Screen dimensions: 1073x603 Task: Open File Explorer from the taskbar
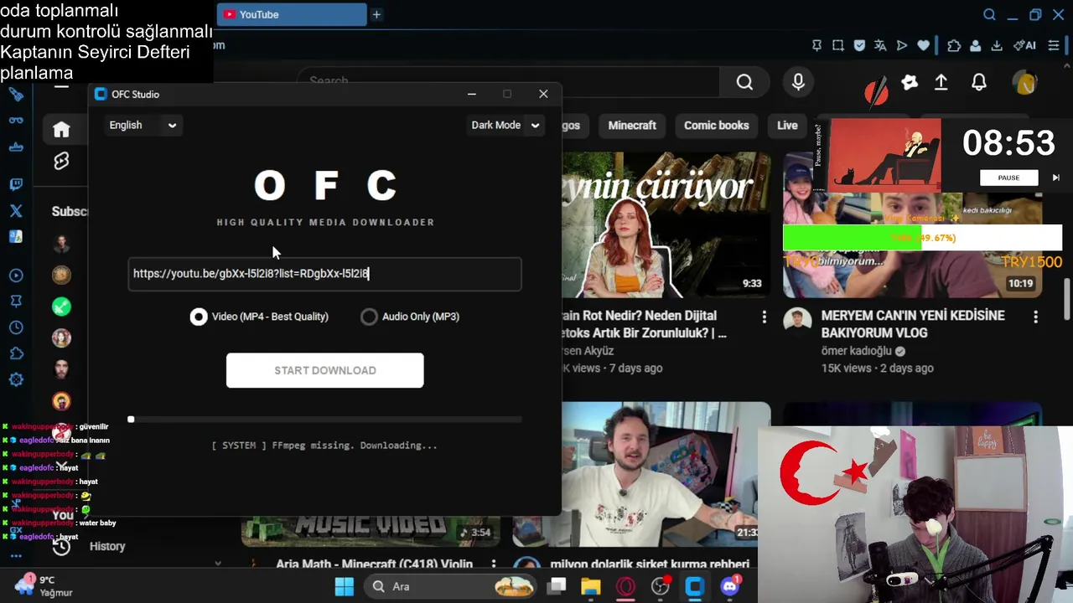click(590, 586)
